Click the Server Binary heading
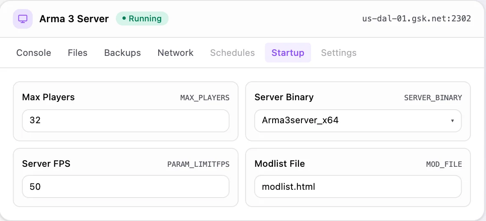This screenshot has height=221, width=486. (x=284, y=97)
